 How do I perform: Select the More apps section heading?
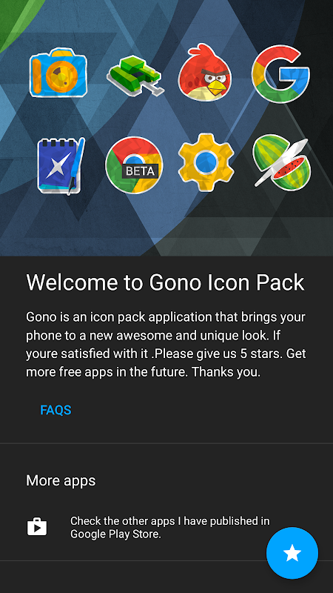click(61, 480)
